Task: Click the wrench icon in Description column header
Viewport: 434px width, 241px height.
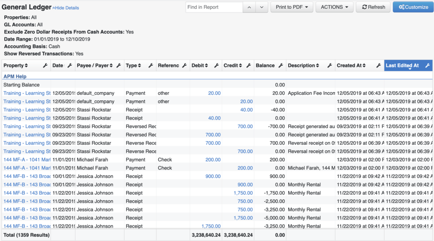Action: point(330,66)
